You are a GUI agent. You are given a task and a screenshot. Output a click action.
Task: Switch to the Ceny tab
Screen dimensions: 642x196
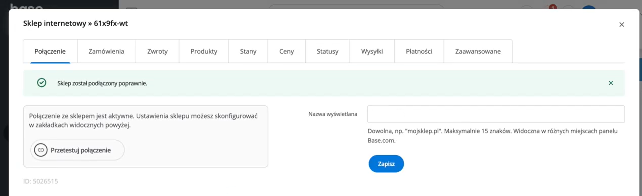click(286, 51)
